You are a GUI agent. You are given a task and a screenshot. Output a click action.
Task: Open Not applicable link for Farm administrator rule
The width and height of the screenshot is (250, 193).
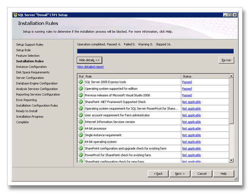point(191,115)
